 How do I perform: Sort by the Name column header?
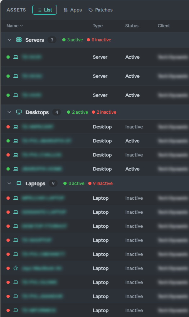pyautogui.click(x=14, y=26)
